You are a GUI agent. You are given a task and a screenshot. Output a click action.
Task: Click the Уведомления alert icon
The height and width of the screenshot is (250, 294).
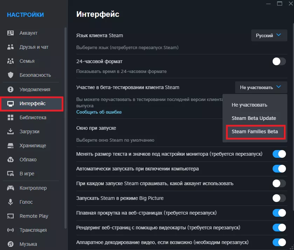tap(11, 89)
